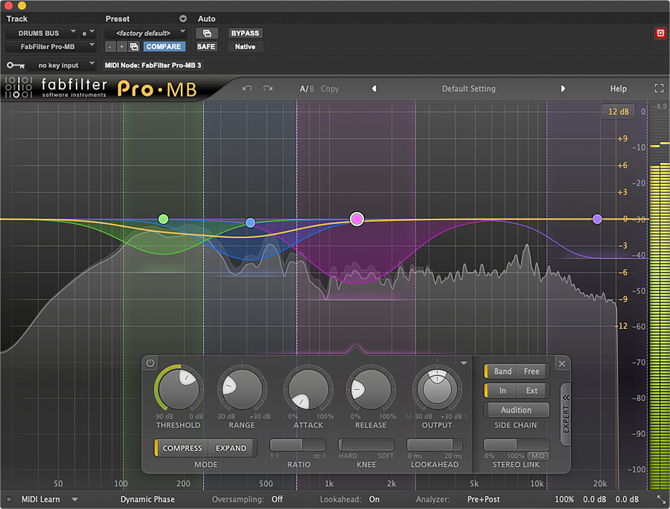
Task: Go to previous preset with left arrow
Action: tap(374, 88)
